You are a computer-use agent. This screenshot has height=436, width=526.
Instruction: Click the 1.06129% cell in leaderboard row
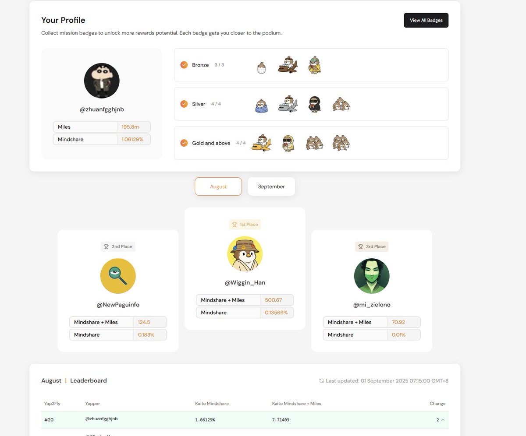[205, 420]
